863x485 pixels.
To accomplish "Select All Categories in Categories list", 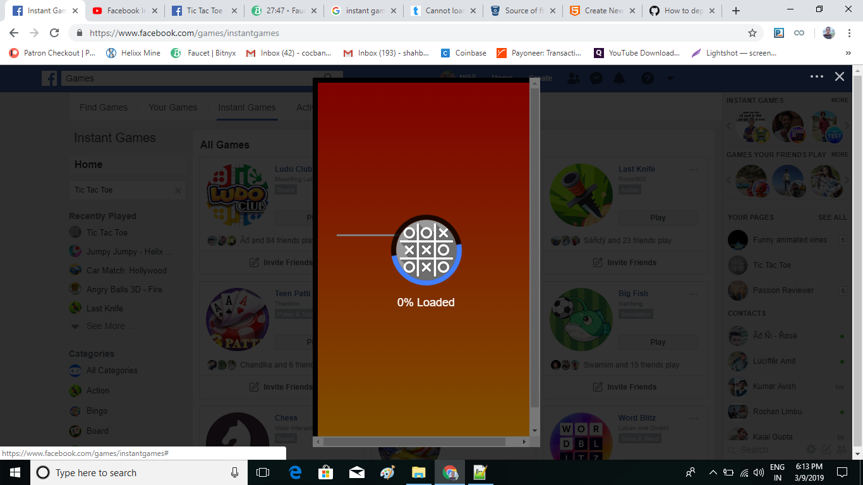I will (x=111, y=371).
